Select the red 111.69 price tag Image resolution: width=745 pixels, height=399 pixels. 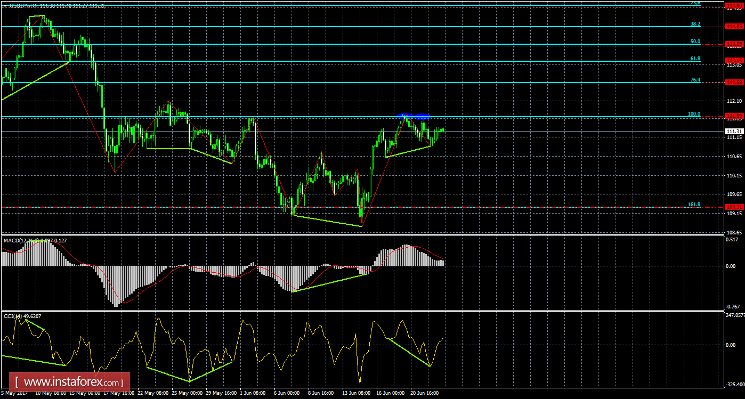click(735, 117)
